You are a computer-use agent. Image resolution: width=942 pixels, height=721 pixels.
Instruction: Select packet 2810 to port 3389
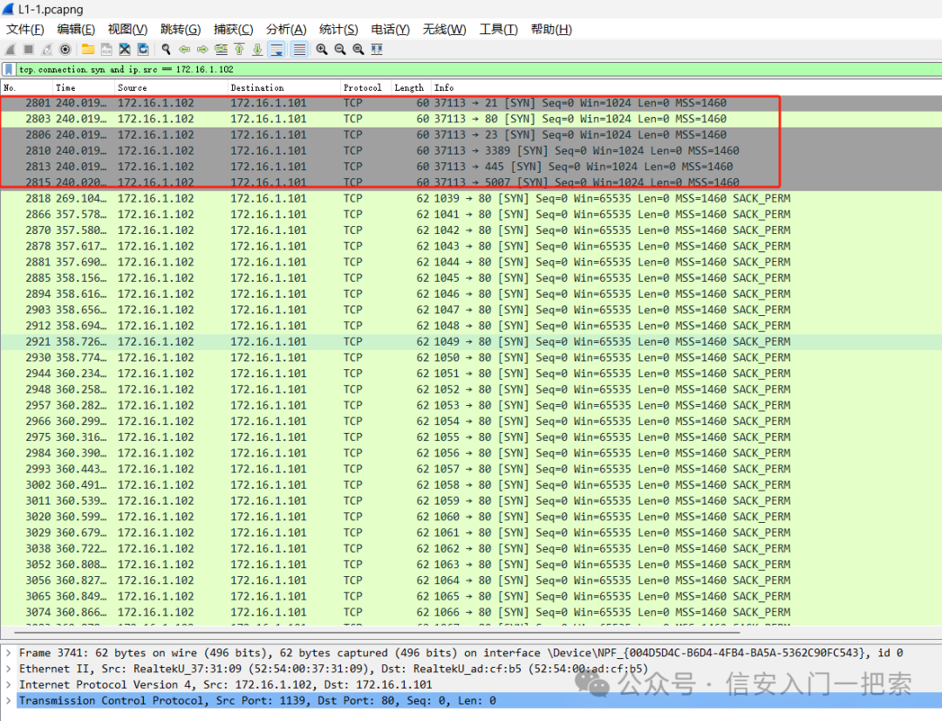471,150
